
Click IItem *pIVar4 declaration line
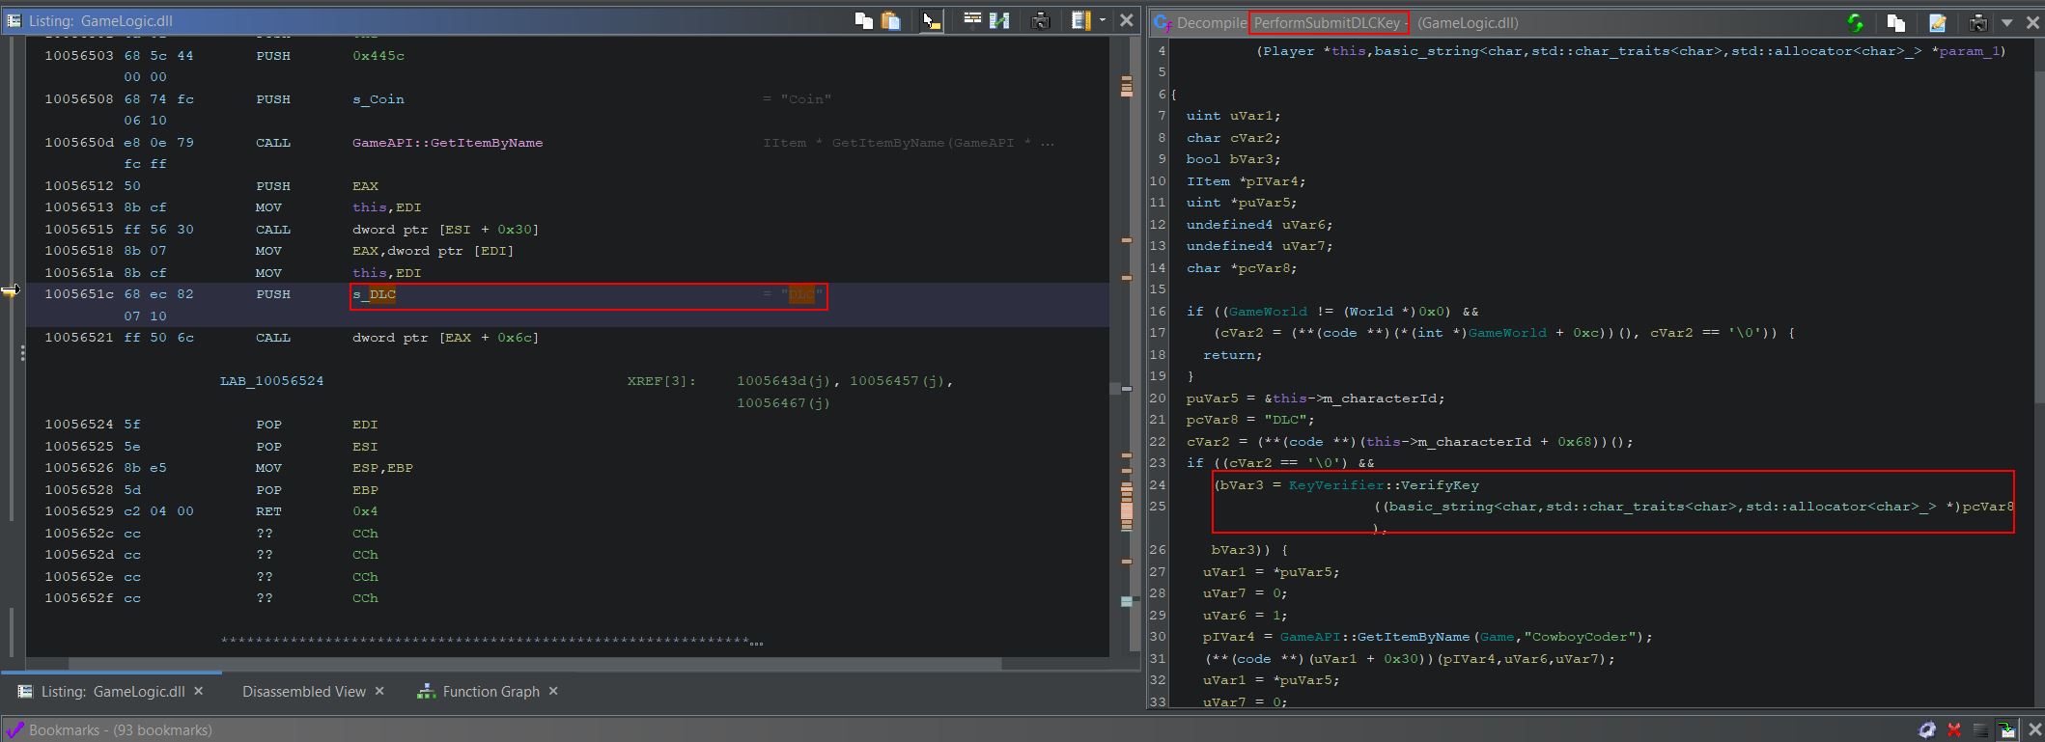point(1246,181)
